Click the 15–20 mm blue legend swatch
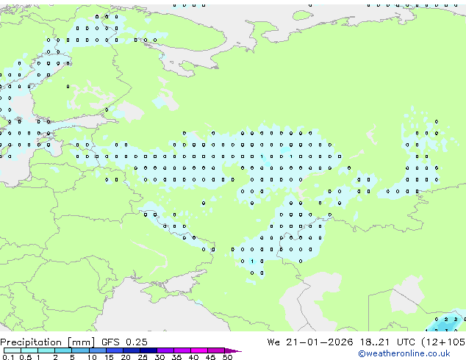The height and width of the screenshot is (360, 466). point(114,350)
